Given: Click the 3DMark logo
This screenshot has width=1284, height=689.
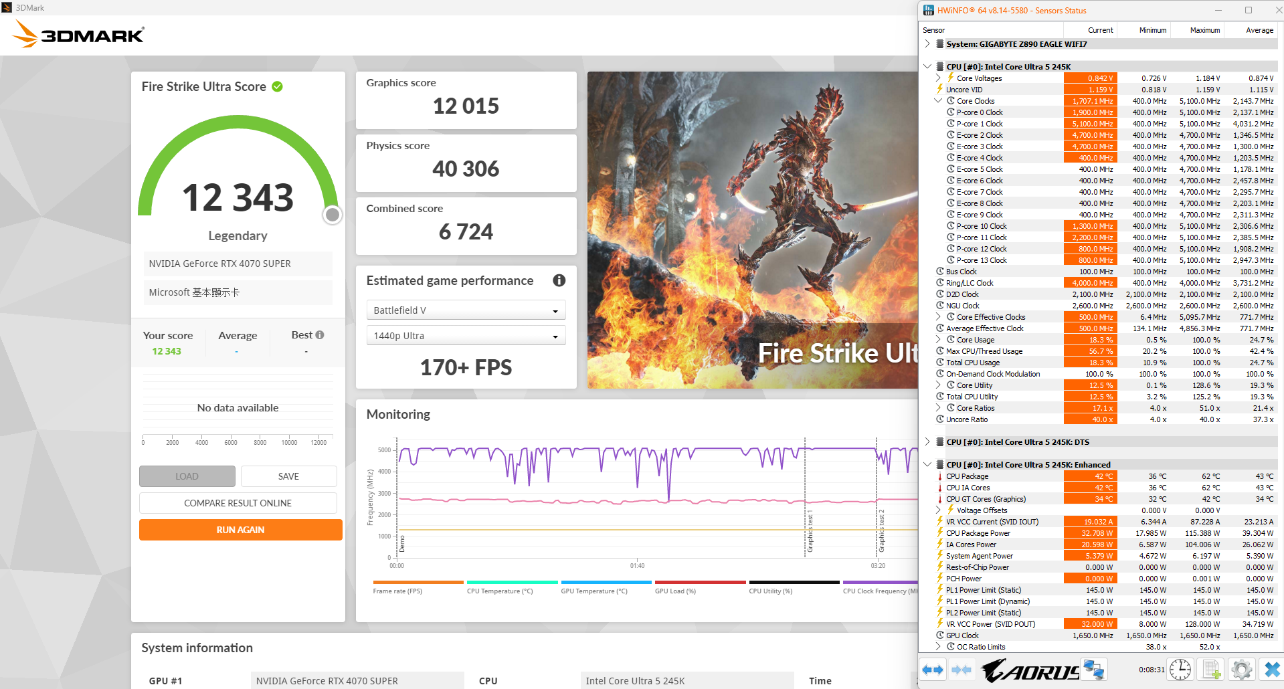Looking at the screenshot, I should tap(78, 34).
